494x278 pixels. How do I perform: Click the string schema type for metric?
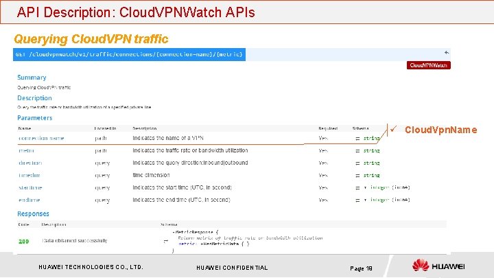pos(371,150)
